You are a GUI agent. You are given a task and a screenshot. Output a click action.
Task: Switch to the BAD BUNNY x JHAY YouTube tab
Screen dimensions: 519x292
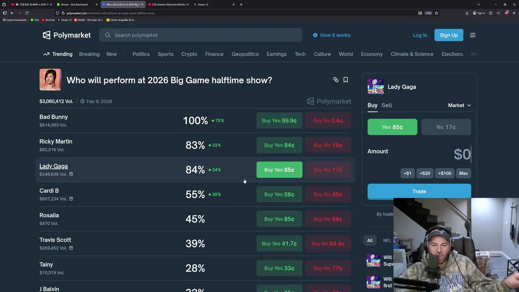(x=32, y=4)
